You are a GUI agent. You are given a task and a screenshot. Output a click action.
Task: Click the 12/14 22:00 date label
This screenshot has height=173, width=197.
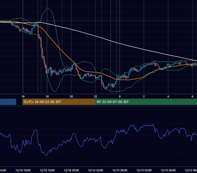click(x=96, y=170)
